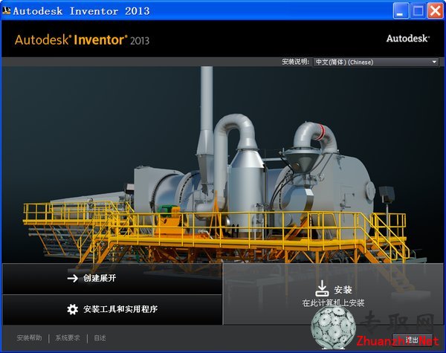446x353 pixels.
Task: Click the 创建展开 arrow icon
Action: [73, 278]
